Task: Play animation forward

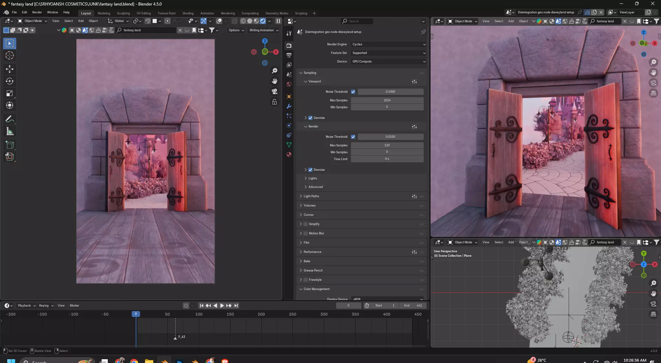Action: pyautogui.click(x=222, y=306)
